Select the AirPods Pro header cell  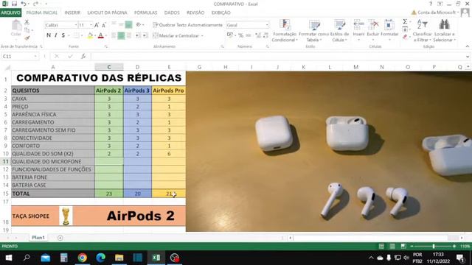click(x=168, y=91)
